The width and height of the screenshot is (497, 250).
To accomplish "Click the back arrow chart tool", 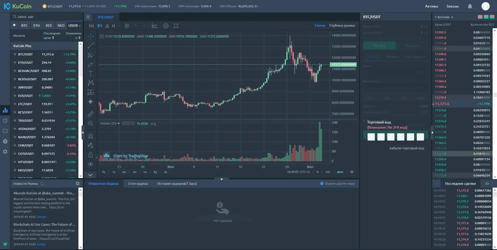I will [91, 102].
